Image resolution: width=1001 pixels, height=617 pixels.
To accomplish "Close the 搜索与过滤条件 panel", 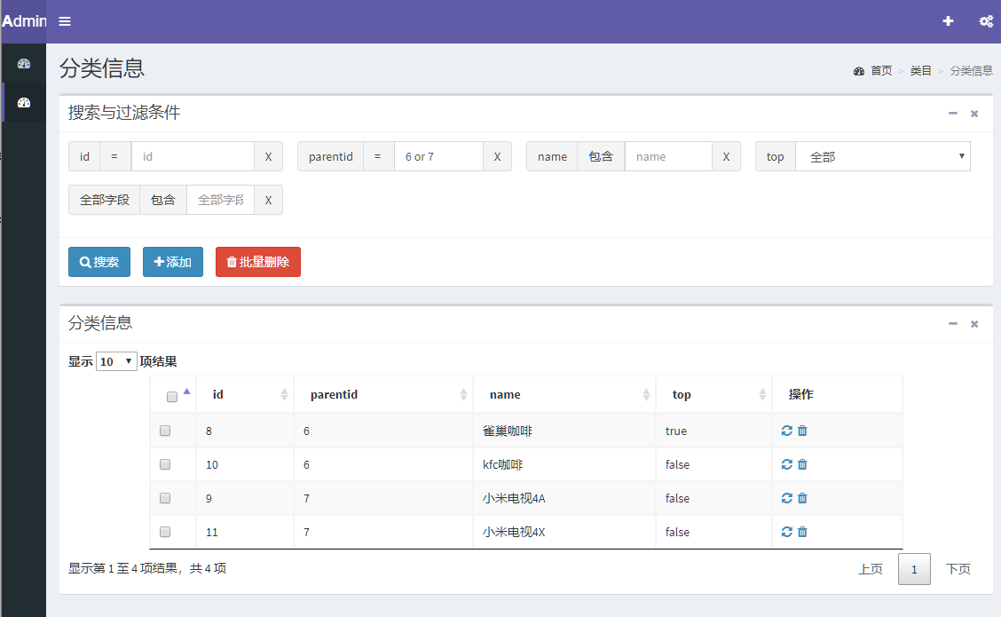I will point(974,113).
